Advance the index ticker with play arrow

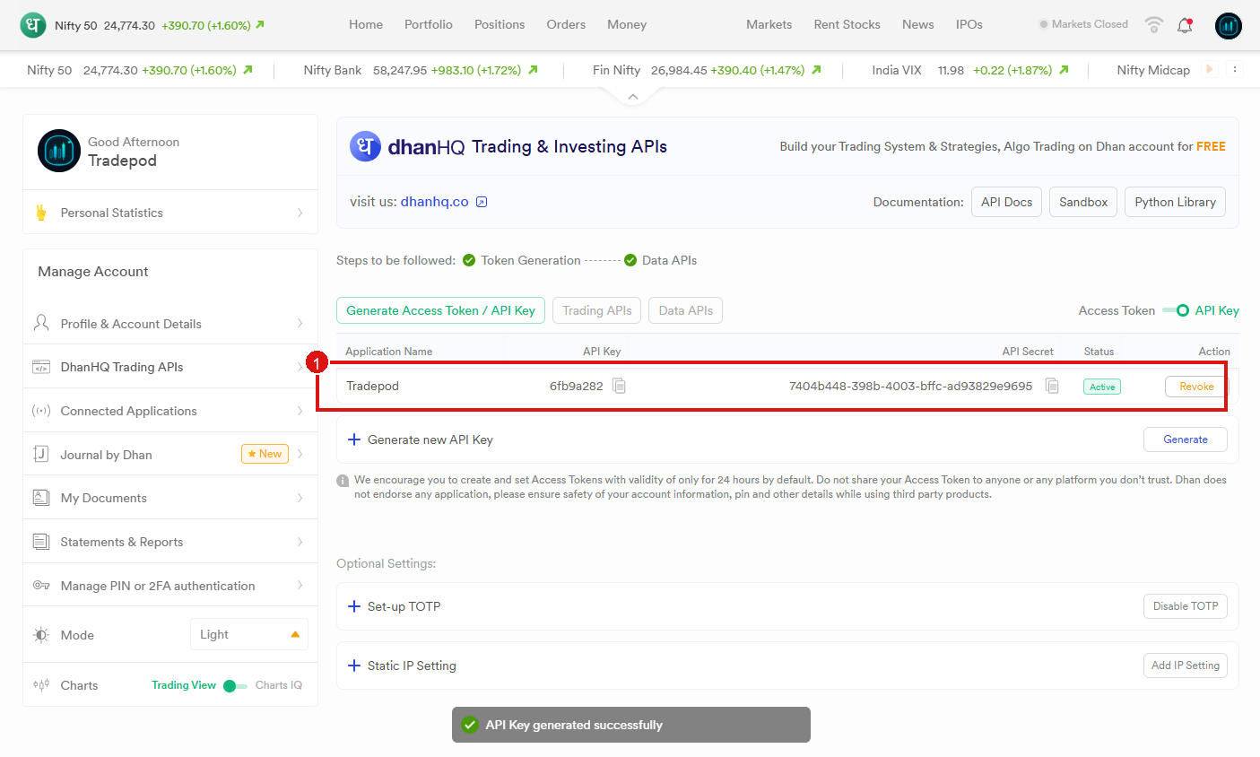pos(1210,69)
